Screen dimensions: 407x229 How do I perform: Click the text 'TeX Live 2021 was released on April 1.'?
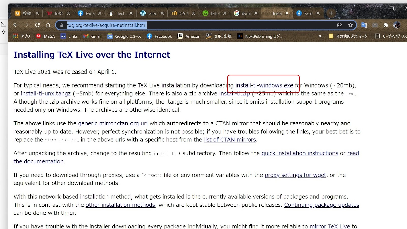pyautogui.click(x=65, y=72)
